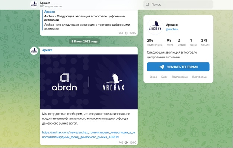233x148 pixels.
Task: Click the views eye icon next to 746
Action: point(126,142)
